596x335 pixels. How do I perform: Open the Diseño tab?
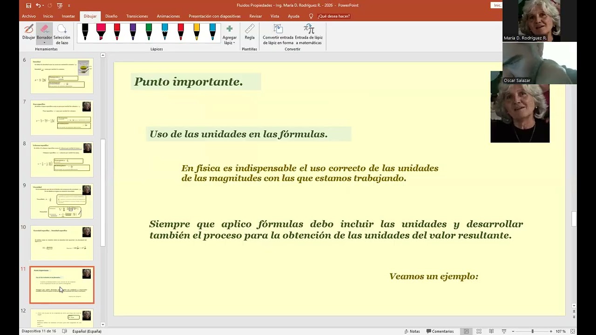coord(111,16)
